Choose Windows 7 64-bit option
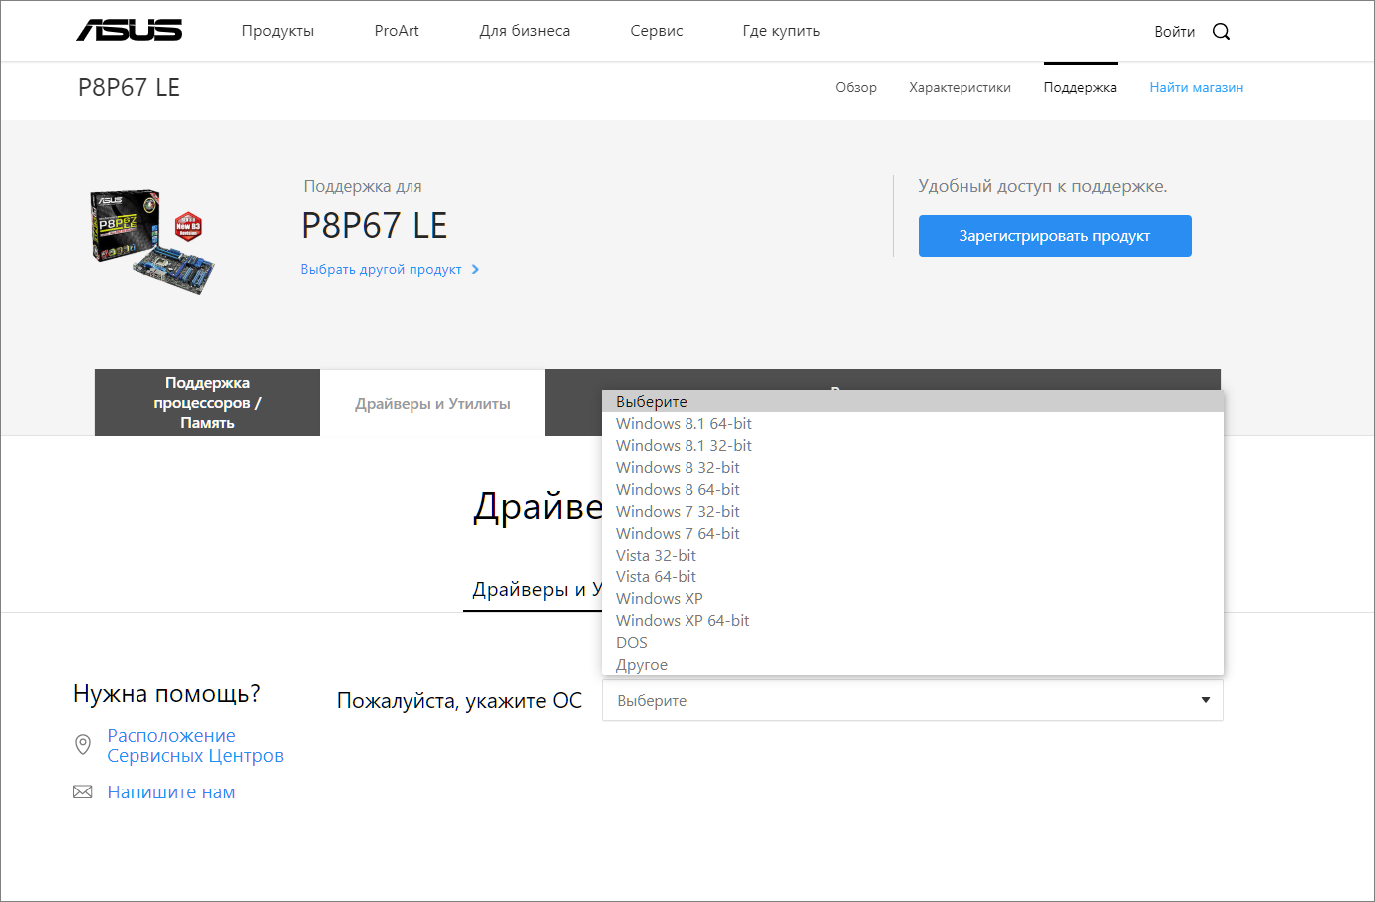This screenshot has width=1375, height=902. 913,533
